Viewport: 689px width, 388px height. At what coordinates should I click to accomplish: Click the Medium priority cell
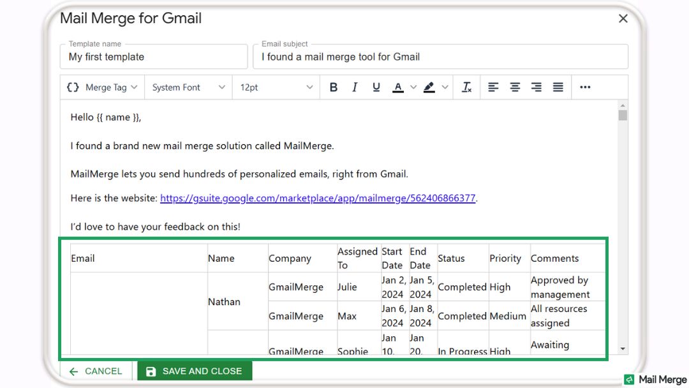pos(509,316)
